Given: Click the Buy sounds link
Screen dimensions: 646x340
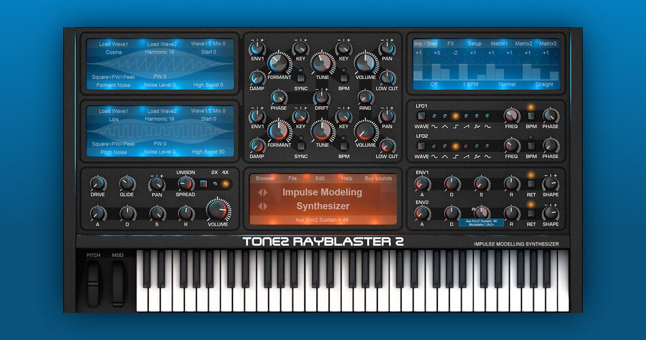Looking at the screenshot, I should click(x=378, y=178).
